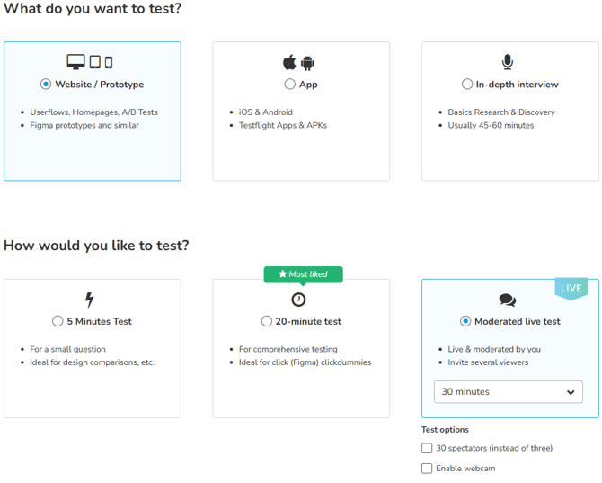Select the App radio button
The height and width of the screenshot is (483, 602).
pos(290,85)
